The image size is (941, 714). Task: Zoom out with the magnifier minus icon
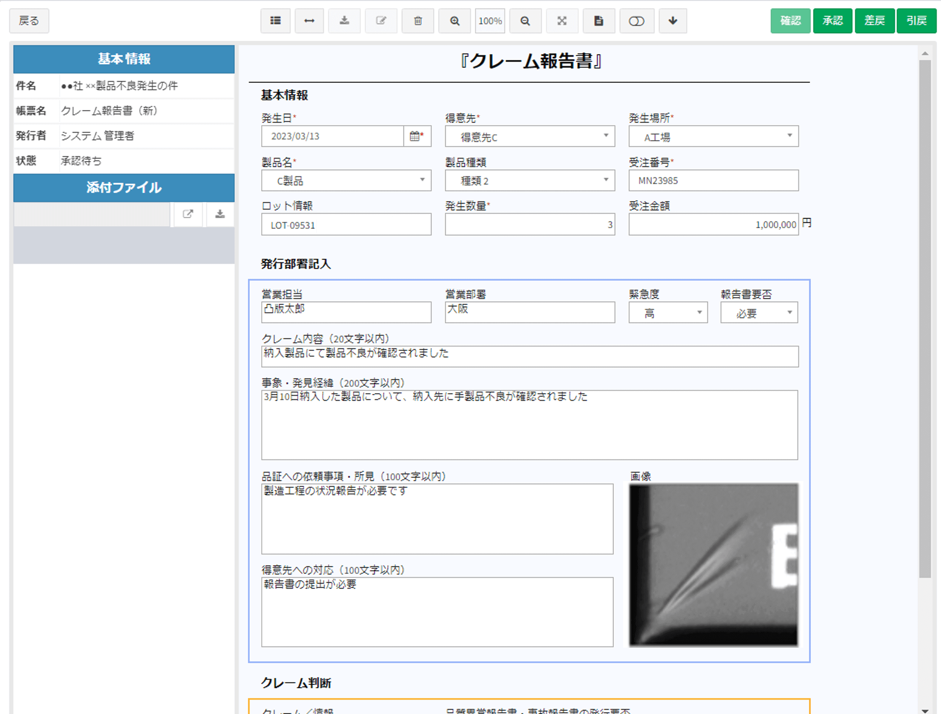525,21
